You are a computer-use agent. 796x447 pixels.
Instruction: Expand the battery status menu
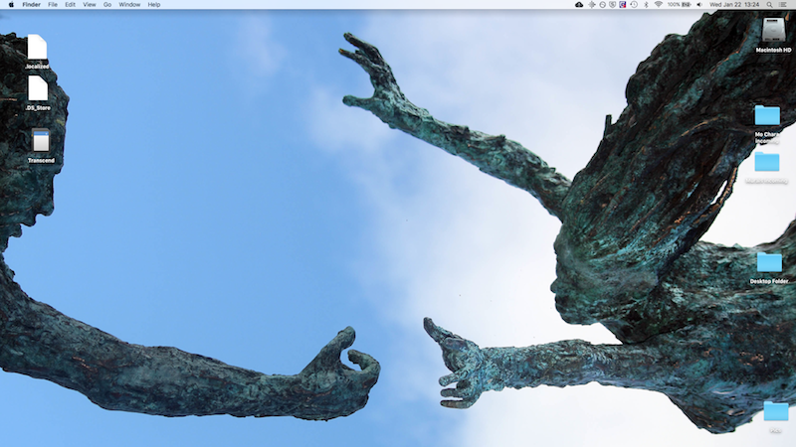(x=681, y=5)
